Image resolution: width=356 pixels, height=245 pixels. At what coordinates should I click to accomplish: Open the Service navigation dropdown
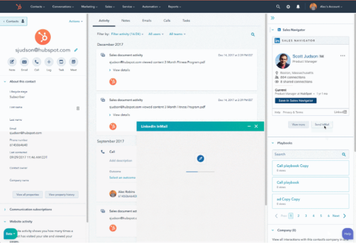coord(128,7)
